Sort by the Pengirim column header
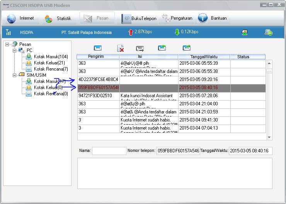 coord(98,57)
